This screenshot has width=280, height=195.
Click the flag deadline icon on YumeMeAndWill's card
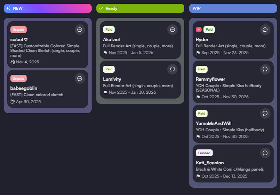[198, 136]
